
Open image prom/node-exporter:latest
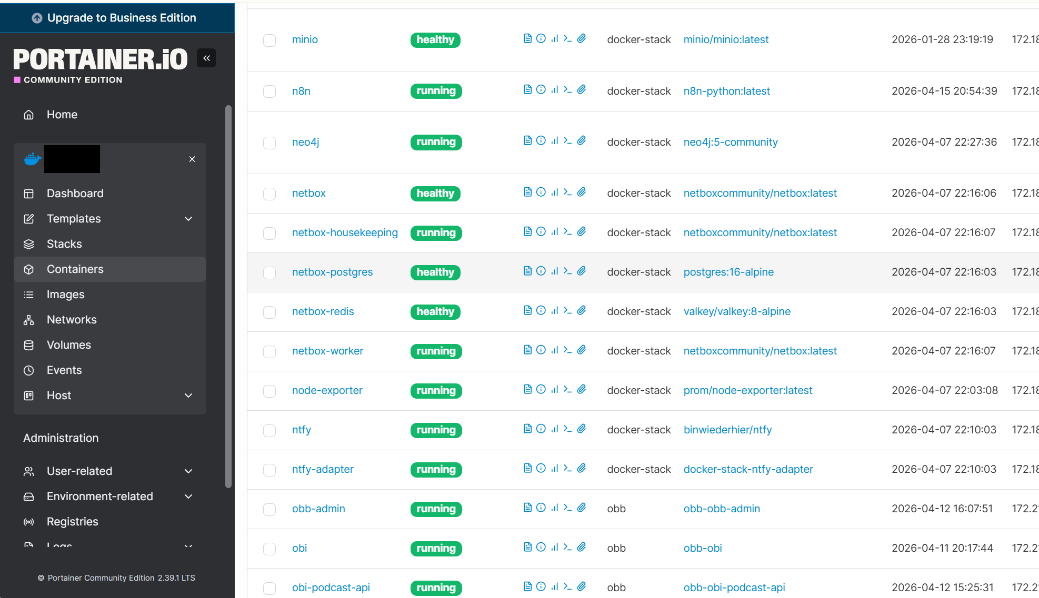pyautogui.click(x=748, y=390)
